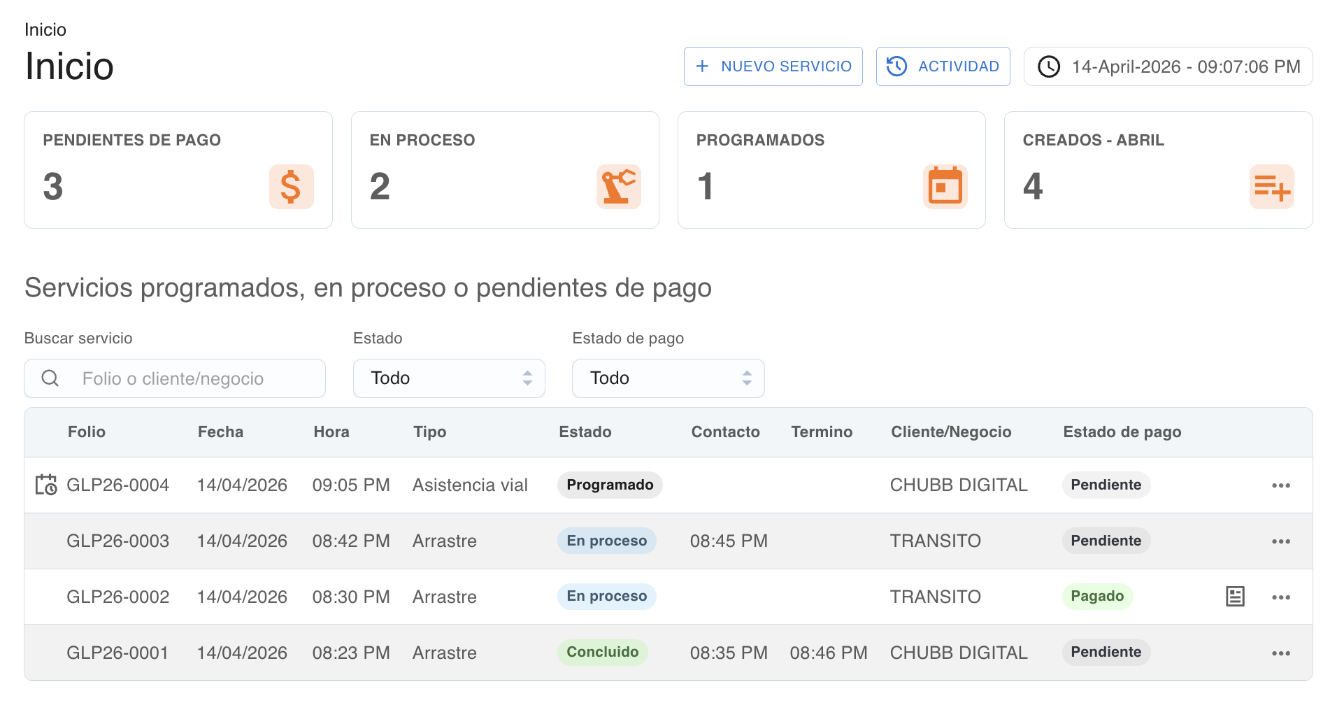The width and height of the screenshot is (1337, 705).
Task: Click the date and time display
Action: (x=1168, y=66)
